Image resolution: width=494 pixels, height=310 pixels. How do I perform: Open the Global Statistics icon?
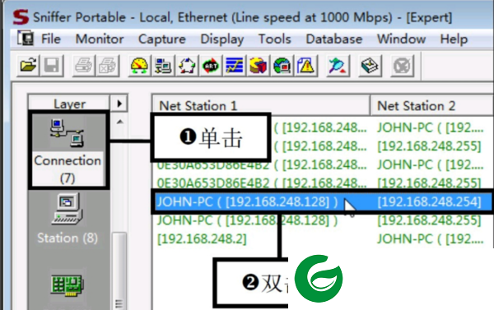pos(282,66)
